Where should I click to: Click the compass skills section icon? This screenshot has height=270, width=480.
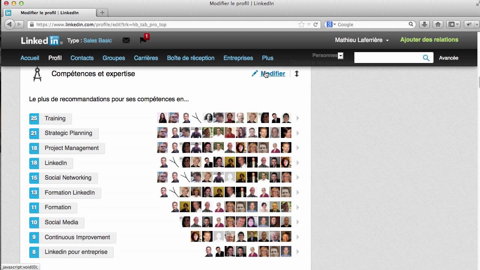tap(37, 74)
